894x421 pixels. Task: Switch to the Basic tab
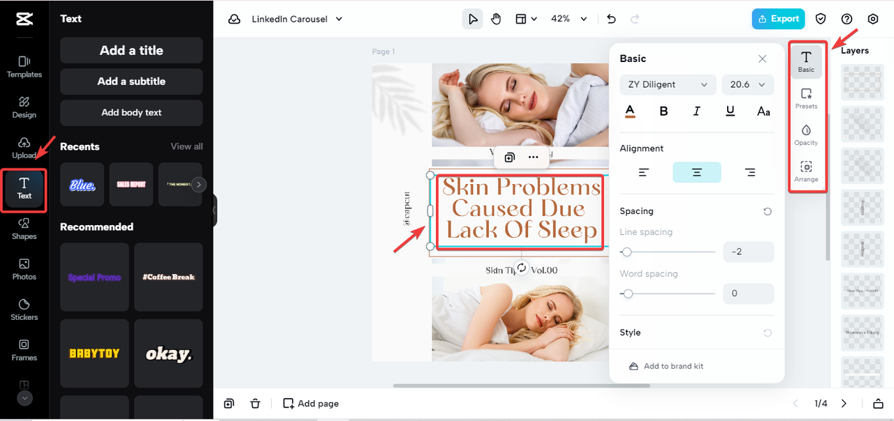click(806, 61)
